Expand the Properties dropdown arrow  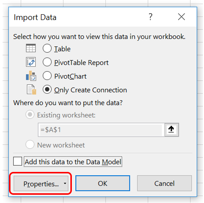tap(65, 184)
